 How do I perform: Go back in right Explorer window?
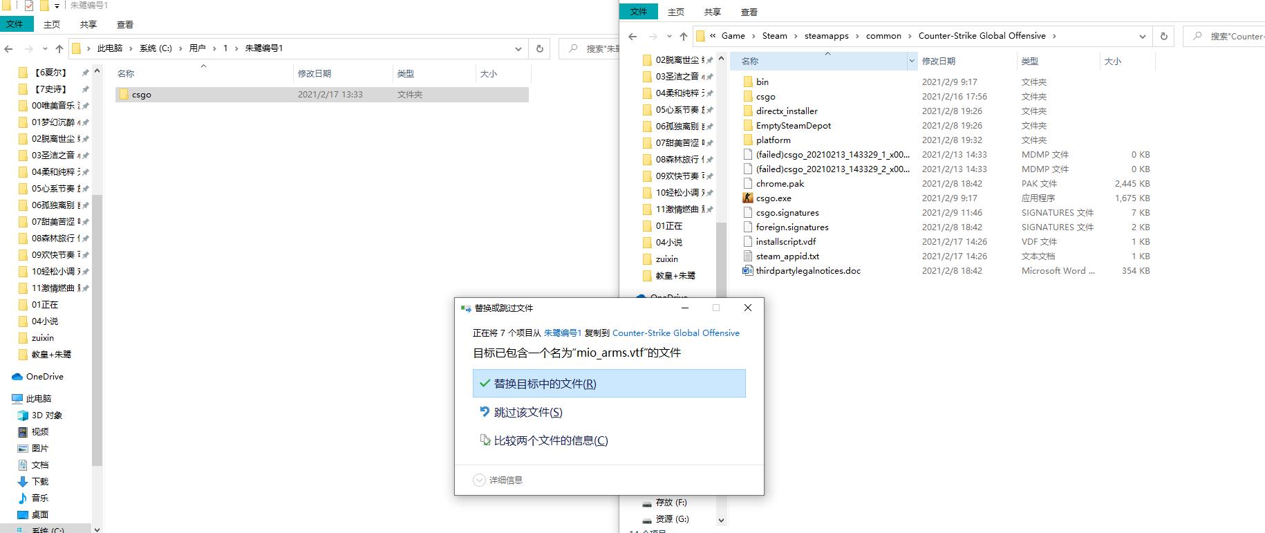pos(632,36)
